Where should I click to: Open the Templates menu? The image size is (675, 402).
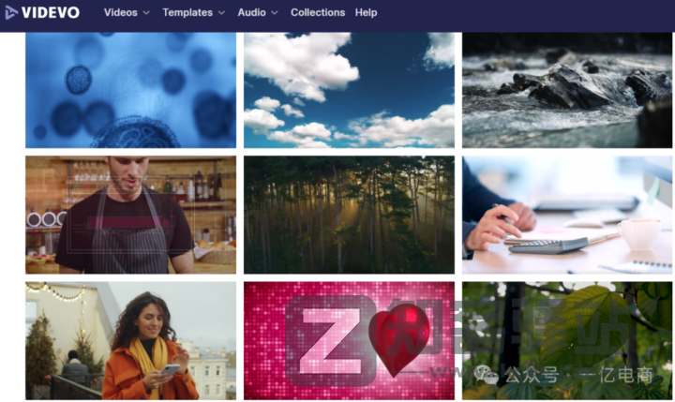click(187, 12)
